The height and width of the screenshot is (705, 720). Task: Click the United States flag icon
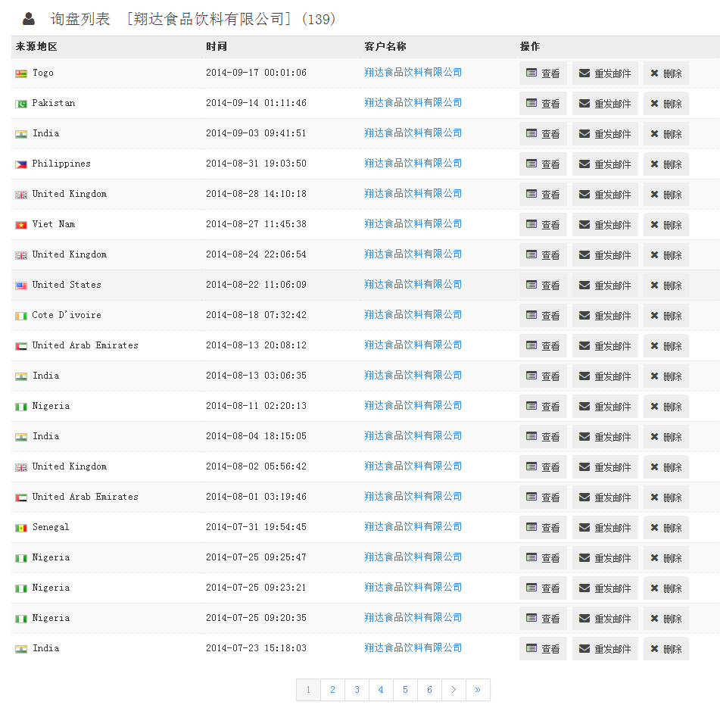point(21,285)
